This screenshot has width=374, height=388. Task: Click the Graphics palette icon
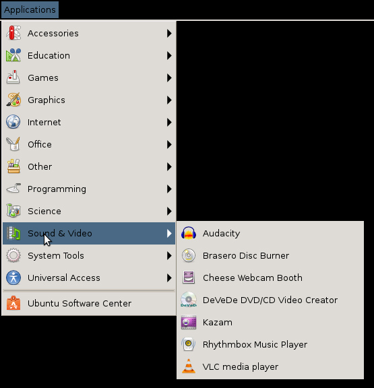pyautogui.click(x=13, y=100)
